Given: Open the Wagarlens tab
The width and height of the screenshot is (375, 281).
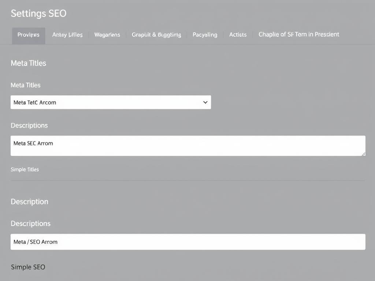Looking at the screenshot, I should point(107,35).
